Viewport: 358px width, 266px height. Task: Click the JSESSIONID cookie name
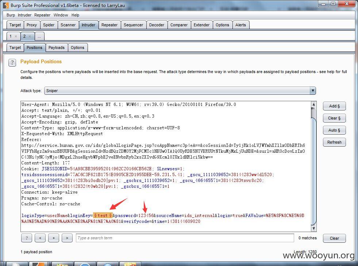coord(55,169)
